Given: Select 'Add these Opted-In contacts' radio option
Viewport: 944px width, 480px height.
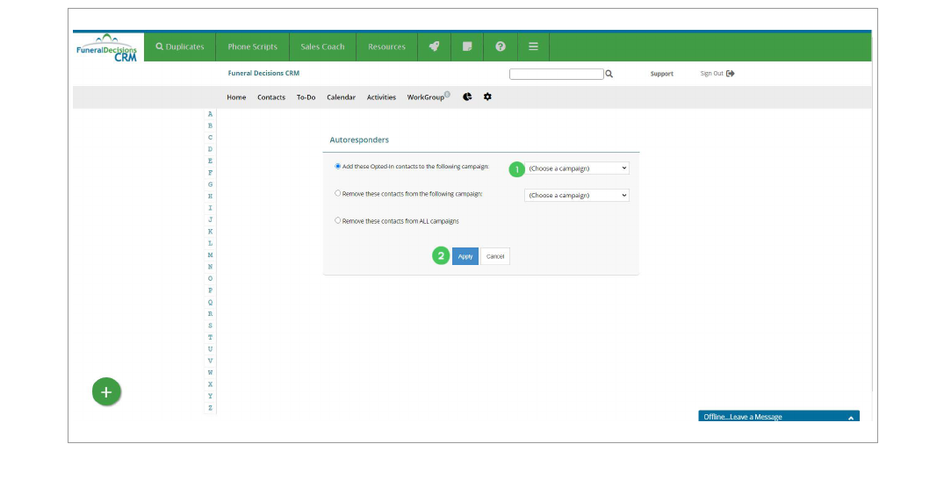Looking at the screenshot, I should tap(338, 166).
